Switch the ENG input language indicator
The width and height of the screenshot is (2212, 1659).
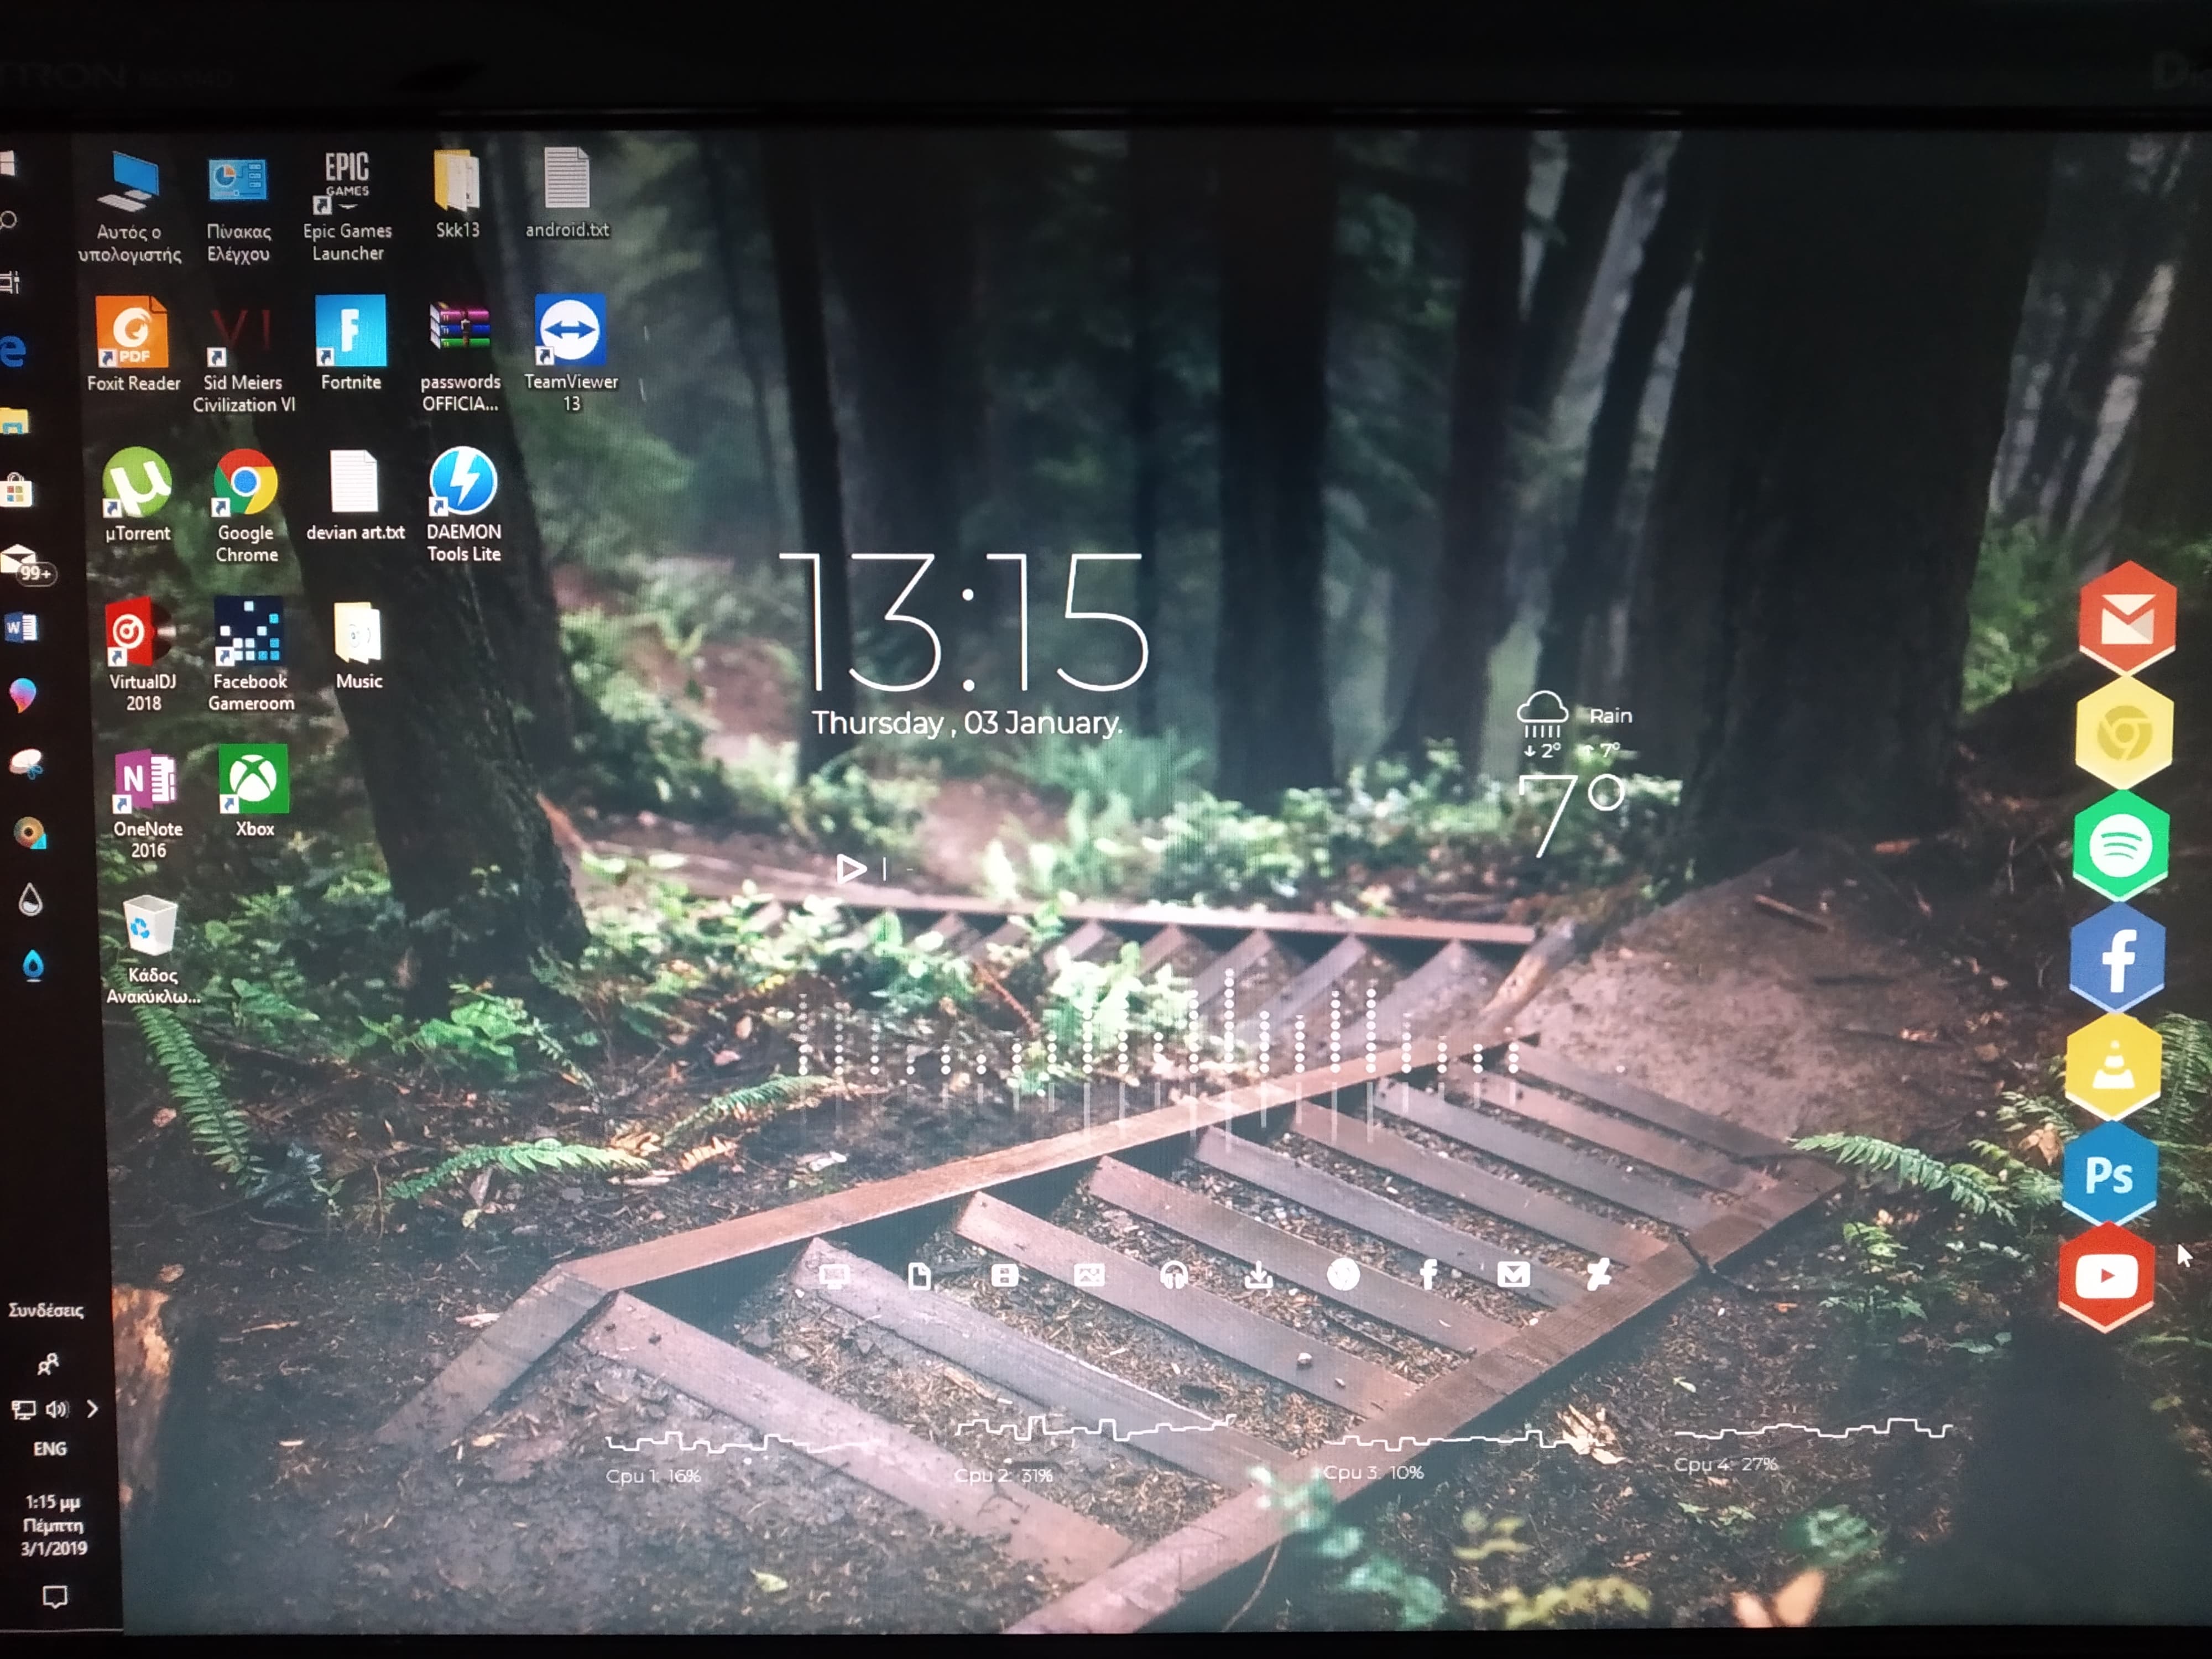click(x=50, y=1448)
